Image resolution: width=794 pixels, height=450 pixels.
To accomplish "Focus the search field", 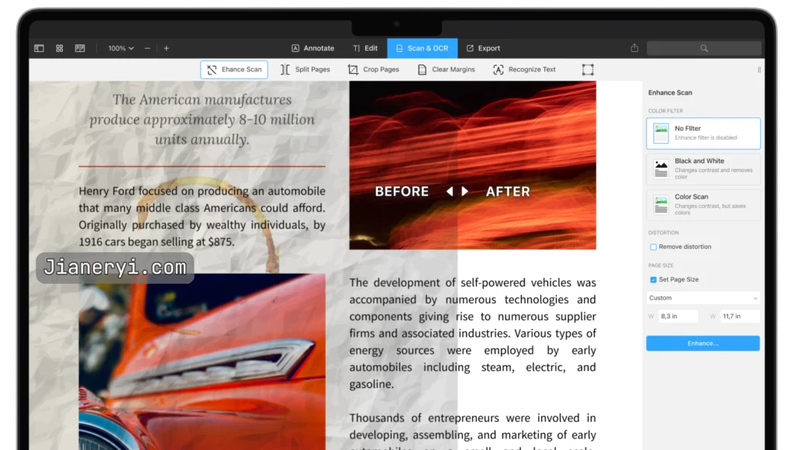I will tap(704, 48).
